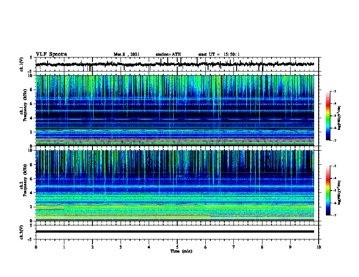Image resolution: width=359 pixels, height=277 pixels.
Task: Click the time axis tick label "9"
Action: pyautogui.click(x=290, y=247)
